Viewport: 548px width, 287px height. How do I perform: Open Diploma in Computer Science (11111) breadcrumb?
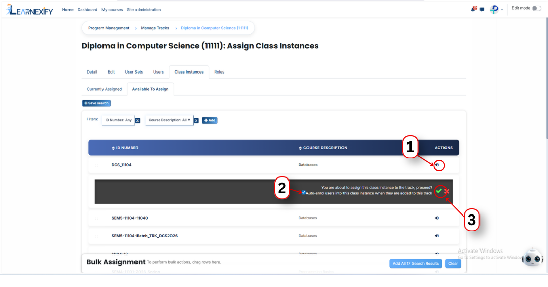point(214,28)
